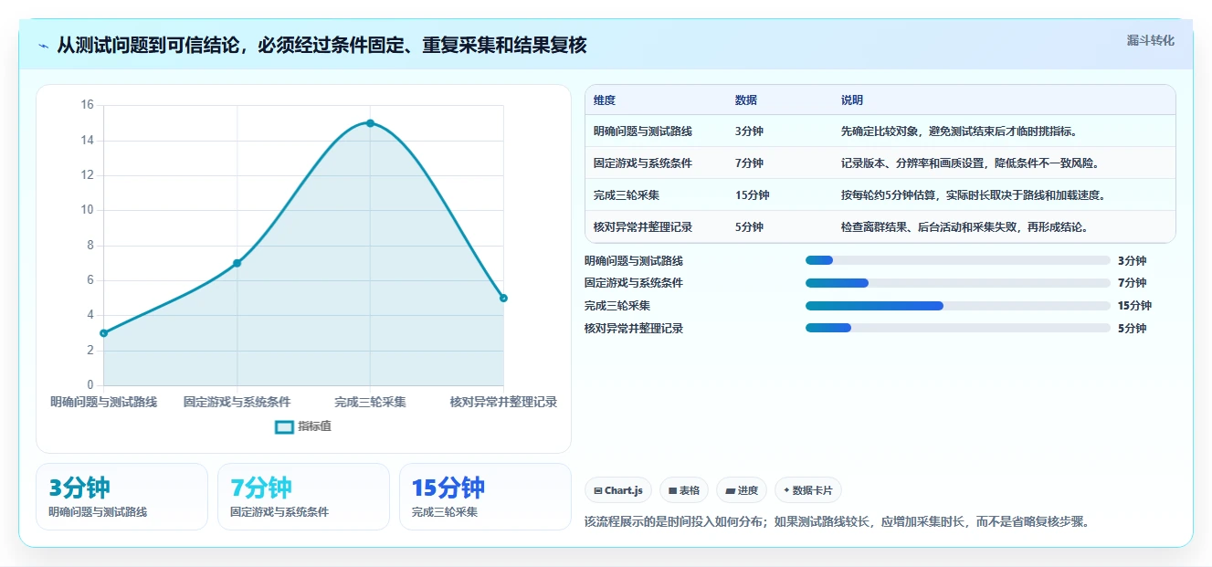This screenshot has height=567, width=1212.
Task: Click x-axis label 核对异常并整理记录
Action: pos(503,402)
